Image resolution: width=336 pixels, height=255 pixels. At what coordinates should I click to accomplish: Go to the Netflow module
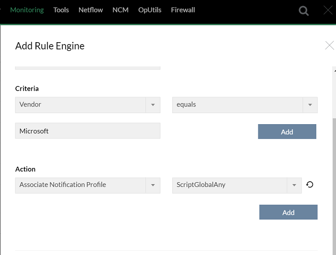point(91,10)
